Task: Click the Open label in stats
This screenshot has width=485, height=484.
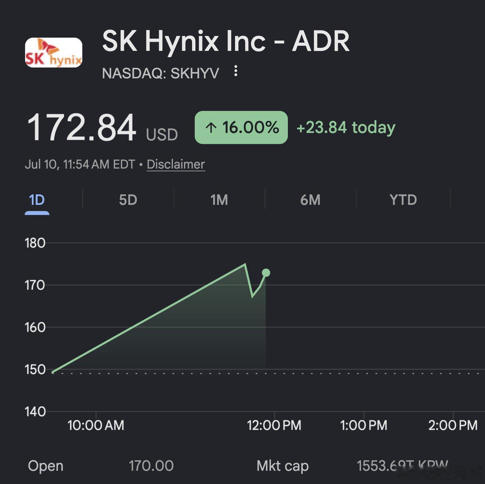Action: coord(46,466)
